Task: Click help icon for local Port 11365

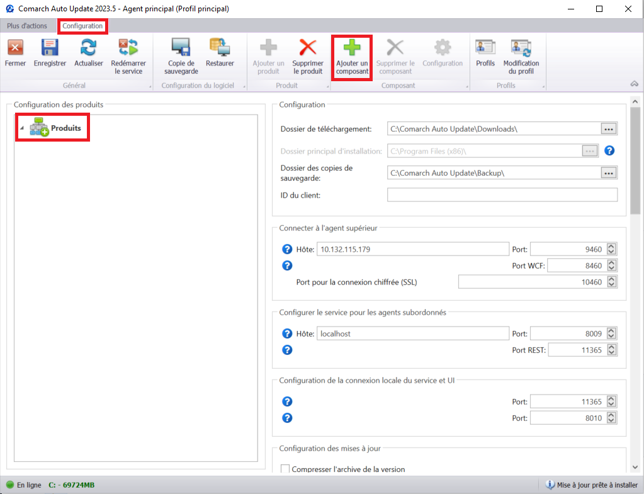Action: click(287, 401)
